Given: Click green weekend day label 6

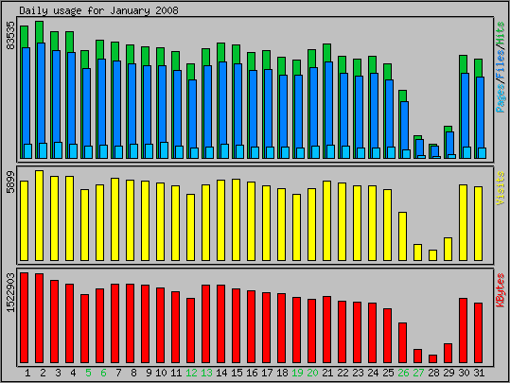Looking at the screenshot, I should point(103,373).
